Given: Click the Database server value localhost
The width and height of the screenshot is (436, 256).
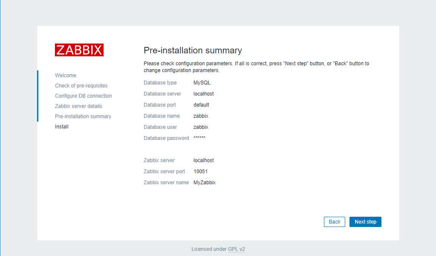Looking at the screenshot, I should (204, 94).
